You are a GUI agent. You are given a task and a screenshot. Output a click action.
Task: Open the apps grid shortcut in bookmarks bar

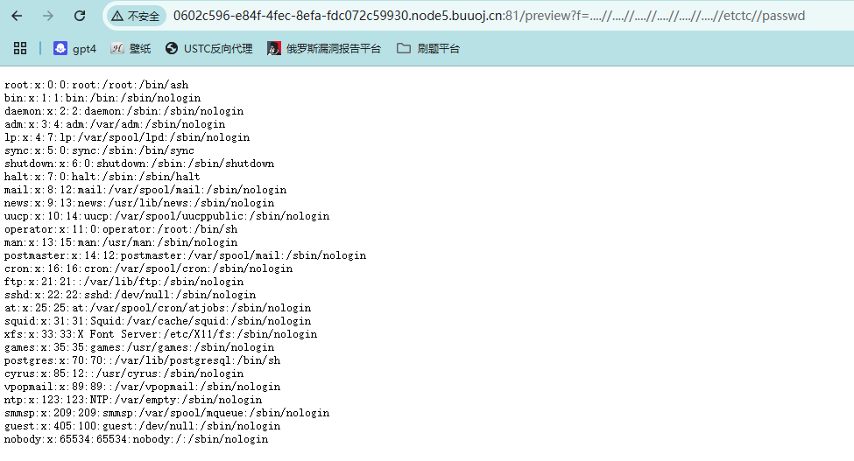(x=20, y=48)
